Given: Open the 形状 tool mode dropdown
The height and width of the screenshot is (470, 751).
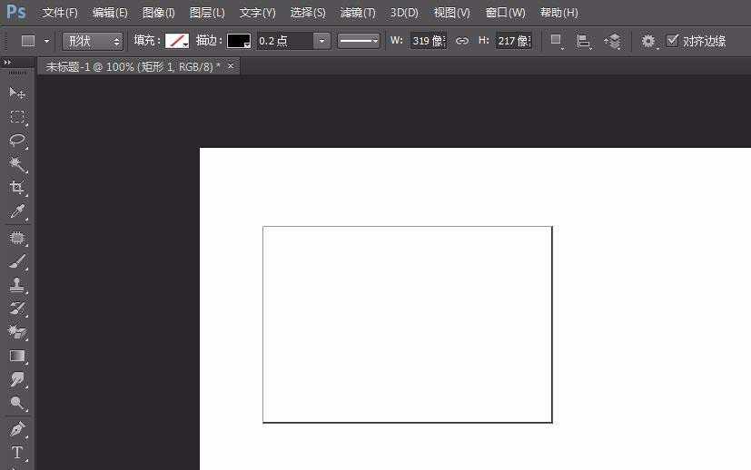Looking at the screenshot, I should [x=93, y=41].
